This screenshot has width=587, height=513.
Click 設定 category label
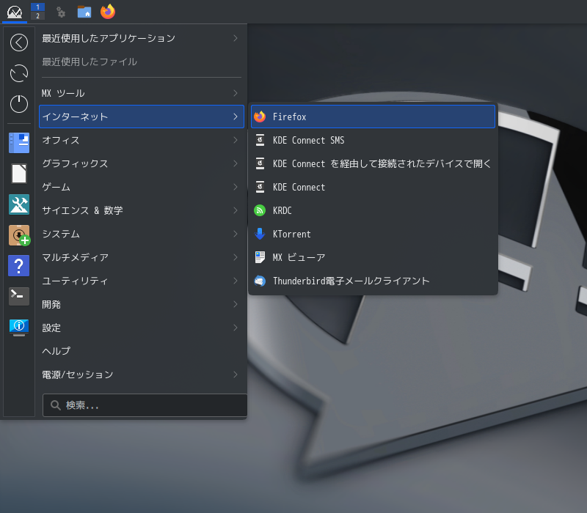point(51,328)
